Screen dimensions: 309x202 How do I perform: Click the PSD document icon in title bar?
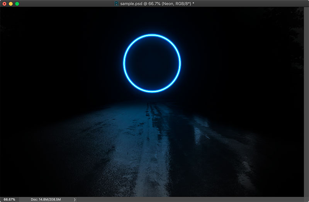point(116,3)
